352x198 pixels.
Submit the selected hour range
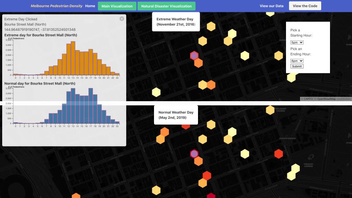(x=297, y=66)
